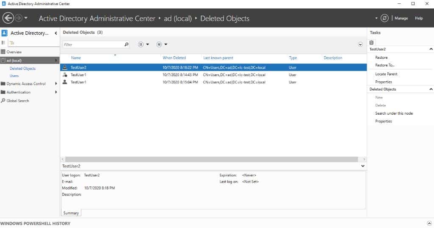Click Restore in the Tasks pane
The image size is (434, 228).
(x=381, y=58)
